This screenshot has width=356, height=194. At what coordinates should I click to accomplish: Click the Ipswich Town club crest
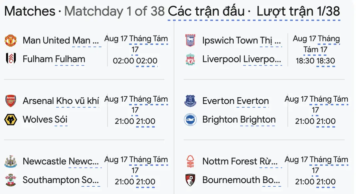(190, 41)
